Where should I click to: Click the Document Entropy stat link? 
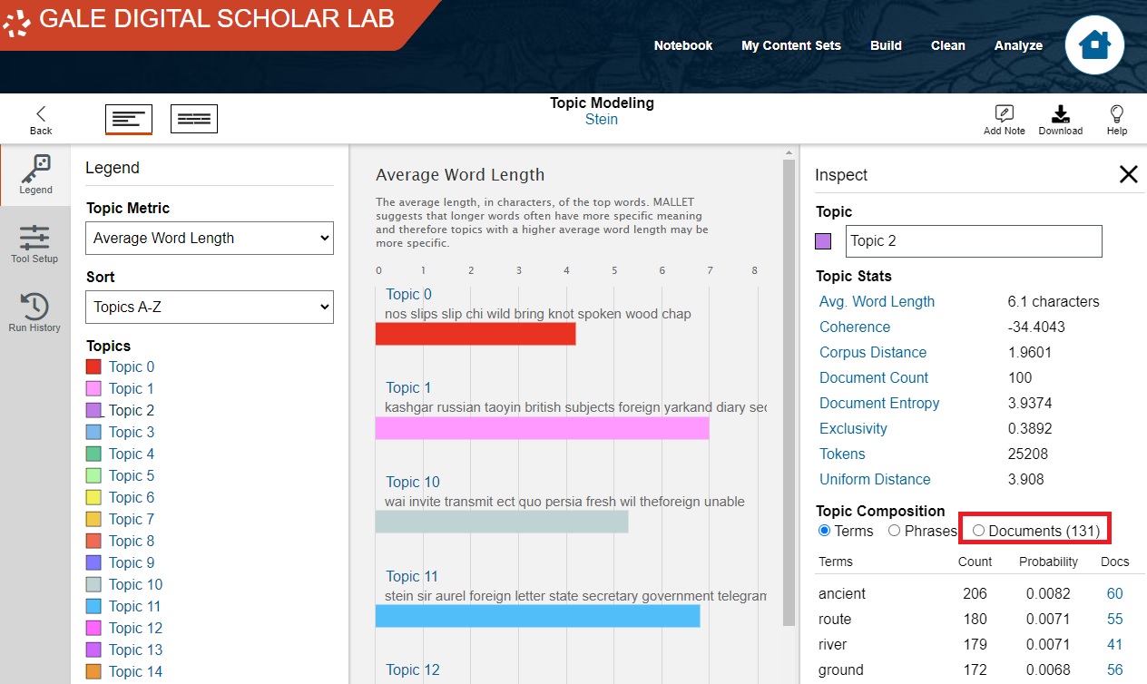(879, 403)
